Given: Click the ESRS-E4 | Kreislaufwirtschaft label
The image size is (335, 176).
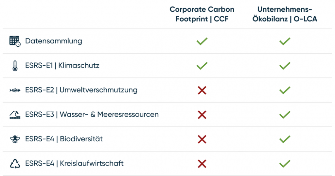Looking at the screenshot, I should tap(74, 163).
